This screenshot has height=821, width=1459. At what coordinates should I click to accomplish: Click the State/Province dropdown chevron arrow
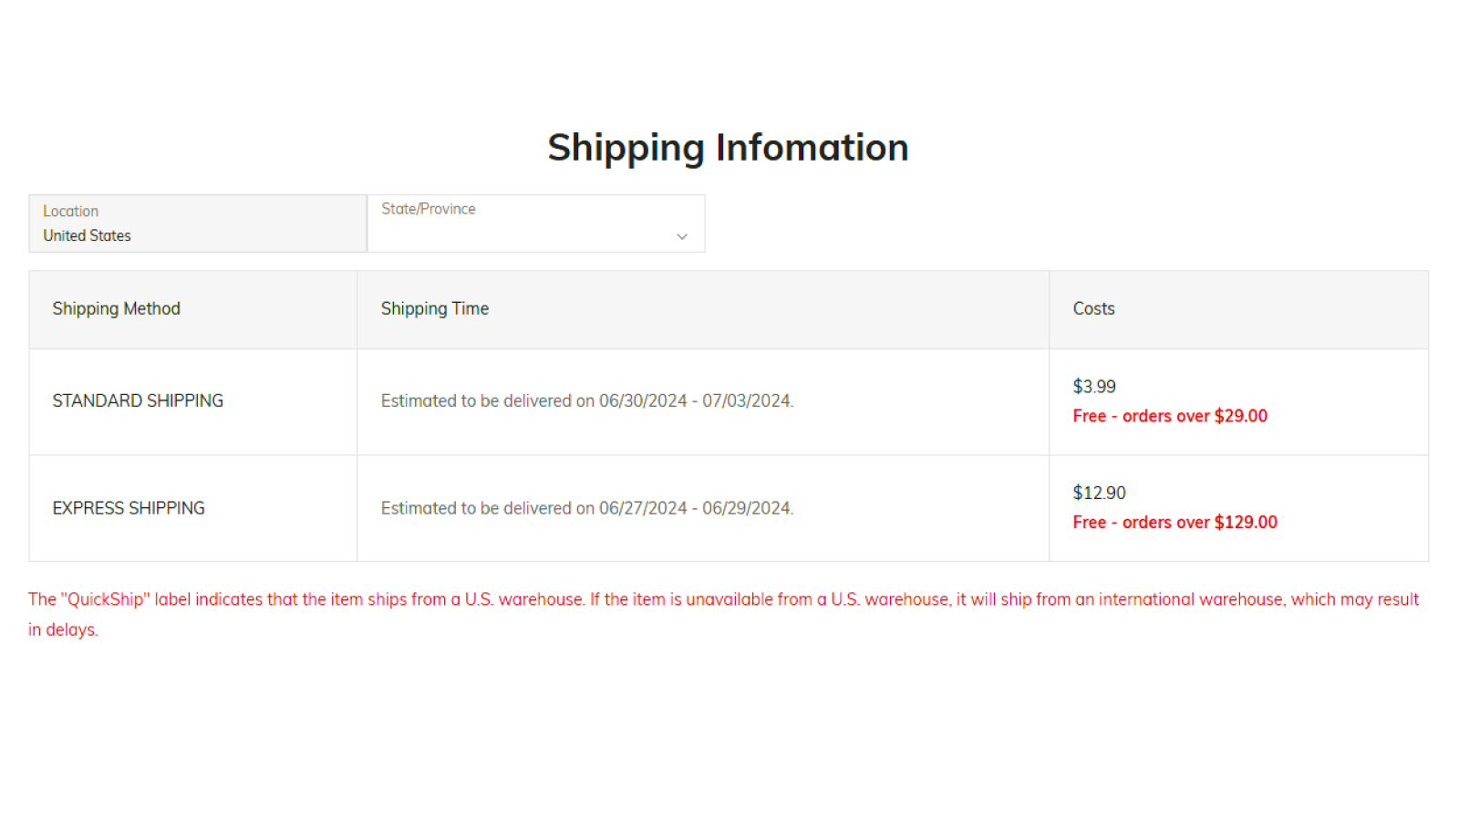click(x=681, y=237)
